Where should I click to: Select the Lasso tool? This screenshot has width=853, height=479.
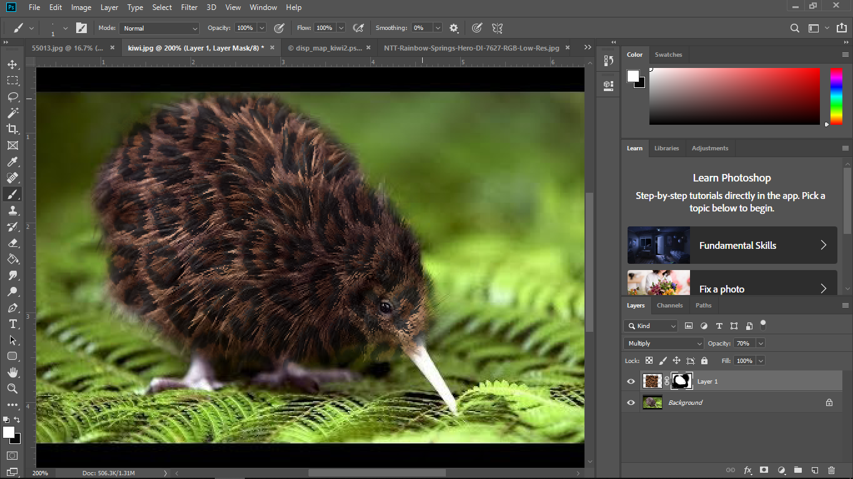[12, 97]
